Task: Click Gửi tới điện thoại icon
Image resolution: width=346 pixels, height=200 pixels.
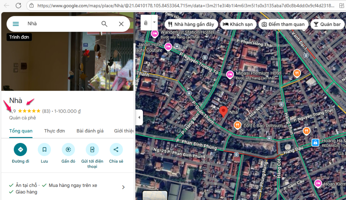Action: [x=92, y=149]
